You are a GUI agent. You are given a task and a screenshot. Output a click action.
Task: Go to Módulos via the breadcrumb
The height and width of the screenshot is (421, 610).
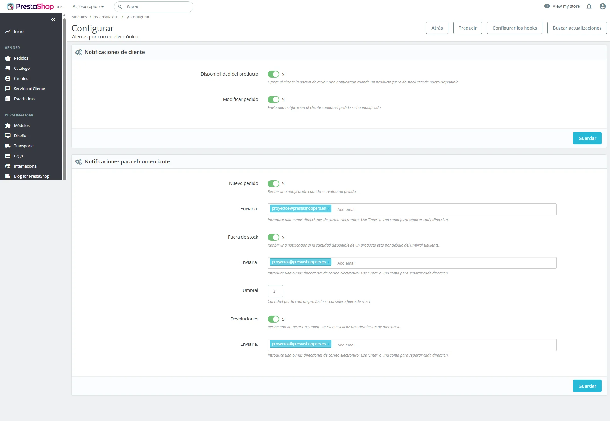pyautogui.click(x=79, y=17)
